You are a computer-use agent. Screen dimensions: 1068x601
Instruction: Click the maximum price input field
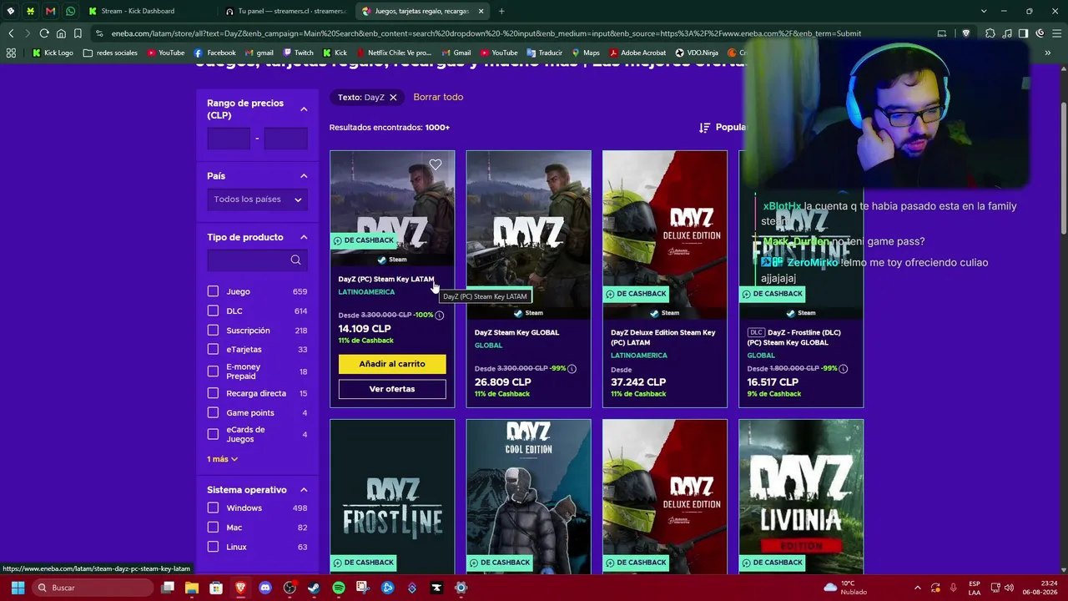286,139
